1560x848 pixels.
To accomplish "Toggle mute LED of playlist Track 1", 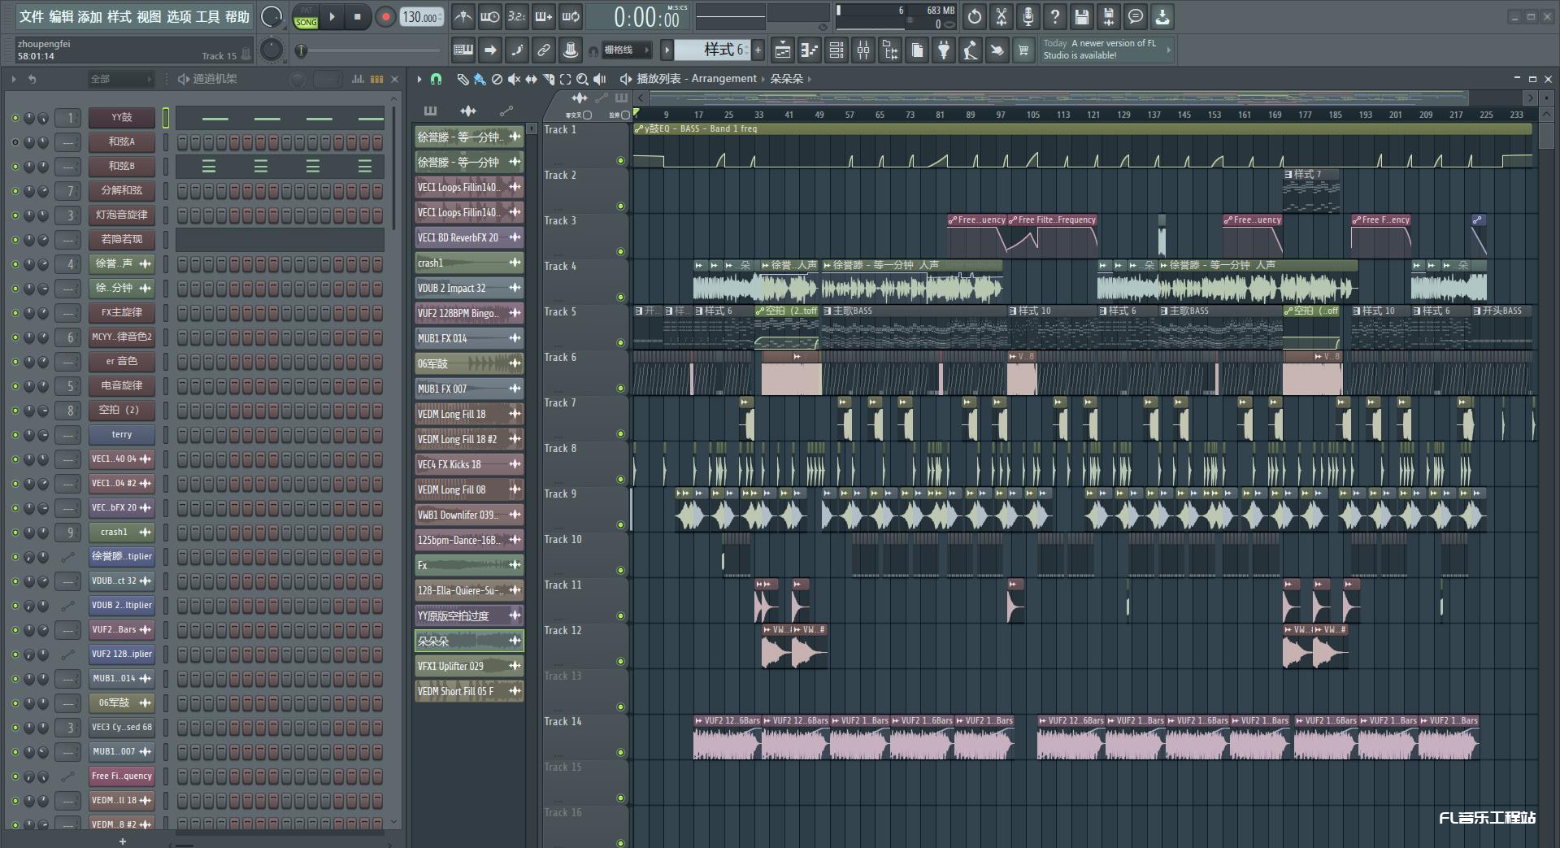I will (620, 161).
